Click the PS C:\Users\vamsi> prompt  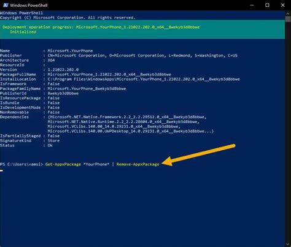21,164
